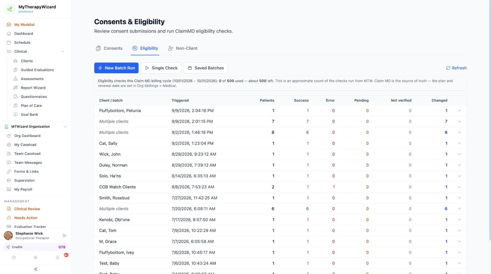Click the page vertical scrollbar

(x=490, y=120)
